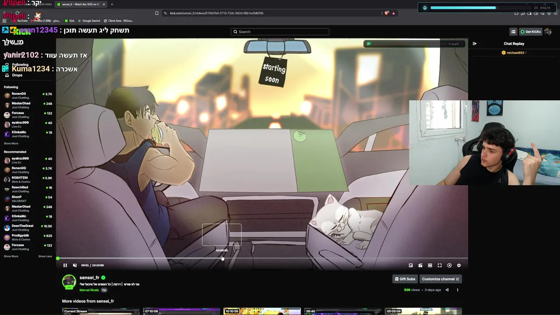Image resolution: width=560 pixels, height=315 pixels.
Task: Bookmark this page with bookmark icon
Action: 157,13
